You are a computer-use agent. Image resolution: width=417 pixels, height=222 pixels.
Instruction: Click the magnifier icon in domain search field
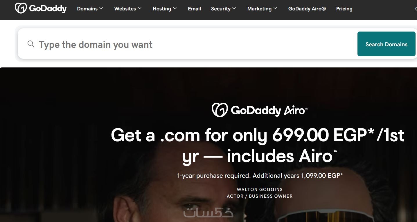31,44
